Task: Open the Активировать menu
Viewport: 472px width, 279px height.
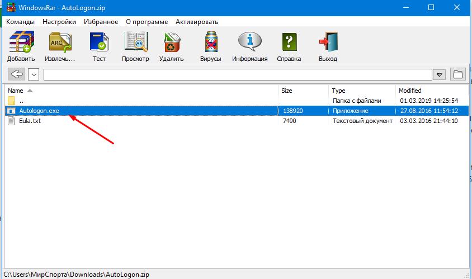Action: coord(197,22)
